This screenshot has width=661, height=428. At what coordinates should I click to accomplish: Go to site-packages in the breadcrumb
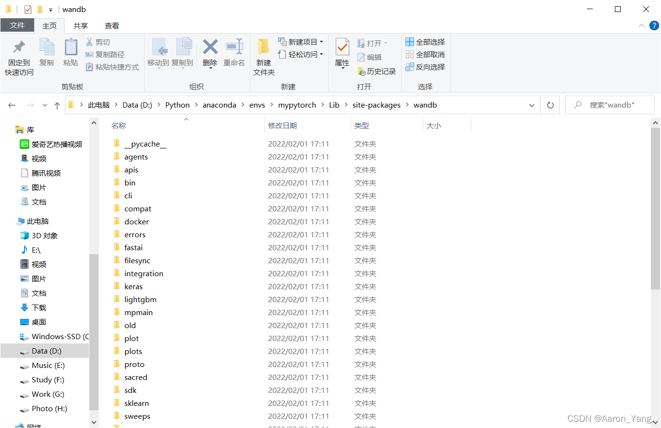377,105
